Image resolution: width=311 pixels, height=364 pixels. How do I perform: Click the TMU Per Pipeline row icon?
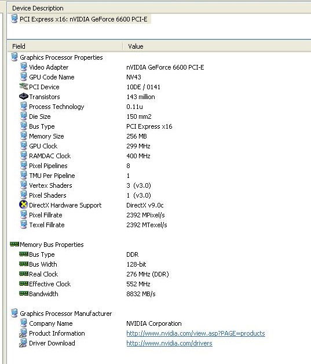pos(23,176)
